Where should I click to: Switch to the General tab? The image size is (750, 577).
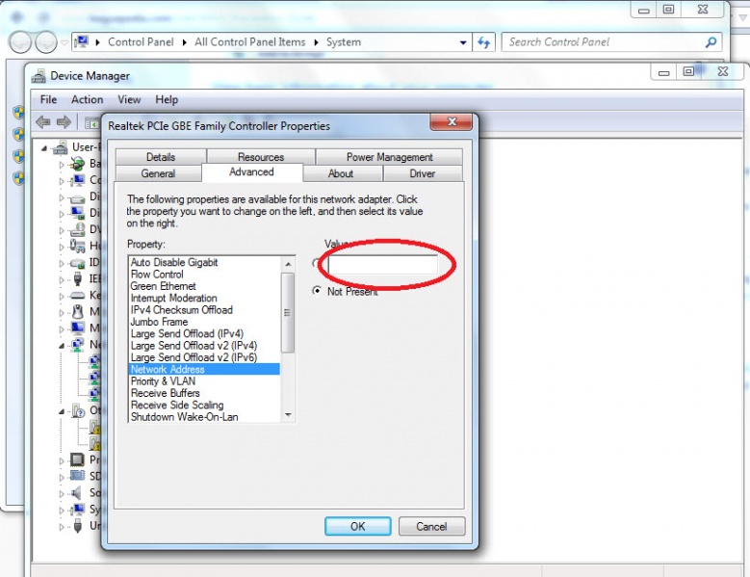(x=158, y=173)
